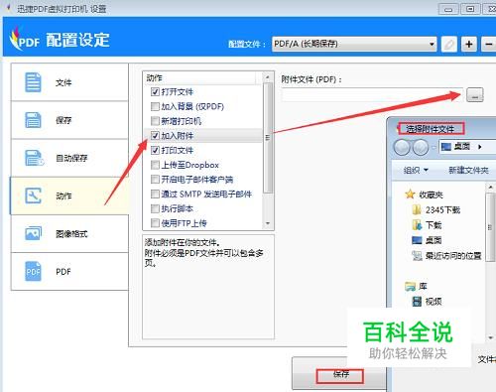Expand the 桌面 breadcrumb arrow

point(480,147)
